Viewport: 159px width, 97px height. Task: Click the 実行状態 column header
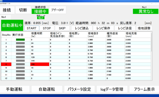[x=21, y=35]
